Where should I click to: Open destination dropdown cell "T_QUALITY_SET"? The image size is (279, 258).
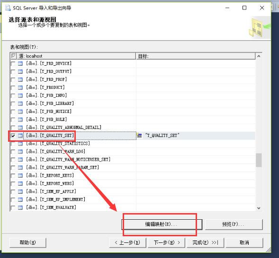[x=196, y=136]
